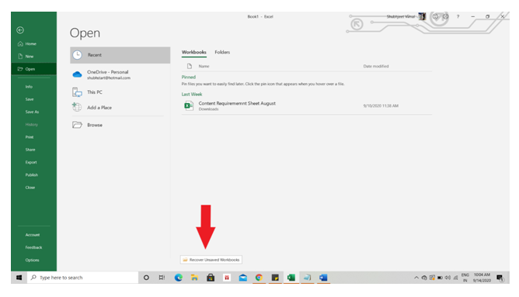Click the Browse folder icon

(77, 125)
